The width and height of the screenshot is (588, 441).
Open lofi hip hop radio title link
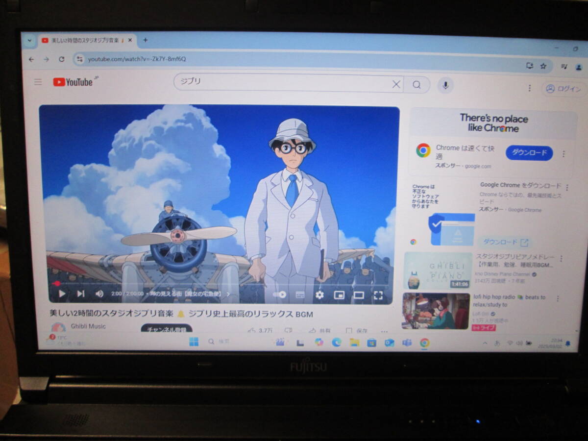(509, 301)
